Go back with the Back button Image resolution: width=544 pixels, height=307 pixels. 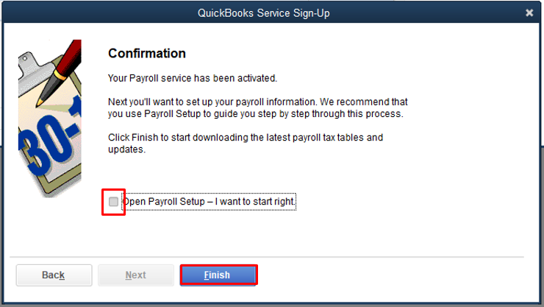[x=54, y=275]
